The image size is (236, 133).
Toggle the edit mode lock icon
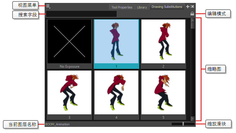pyautogui.click(x=192, y=14)
